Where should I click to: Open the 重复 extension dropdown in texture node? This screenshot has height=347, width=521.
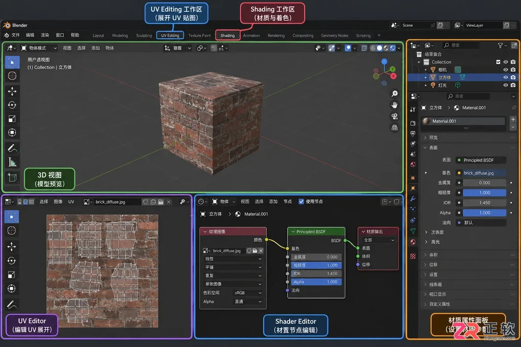(232, 276)
